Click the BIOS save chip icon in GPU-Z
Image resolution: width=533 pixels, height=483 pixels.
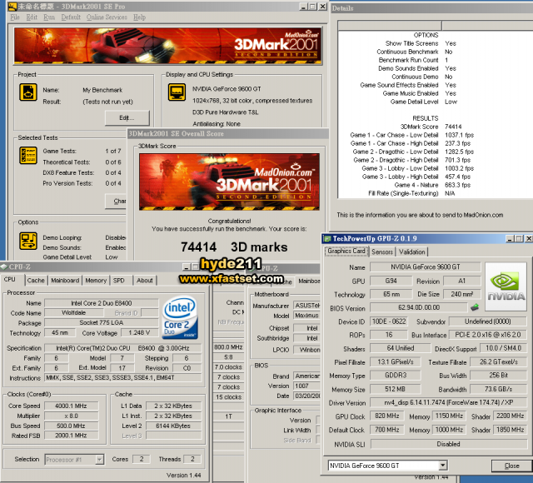[475, 307]
